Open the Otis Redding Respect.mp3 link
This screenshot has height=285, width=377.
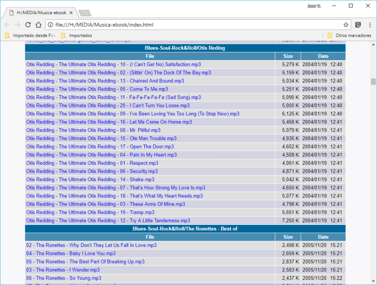click(x=92, y=163)
